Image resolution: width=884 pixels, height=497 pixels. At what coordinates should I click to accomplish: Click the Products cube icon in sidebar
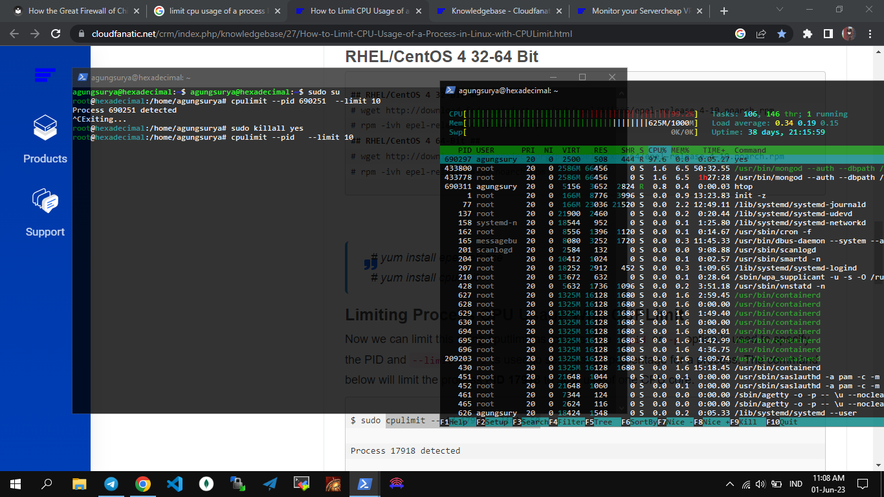(x=45, y=128)
